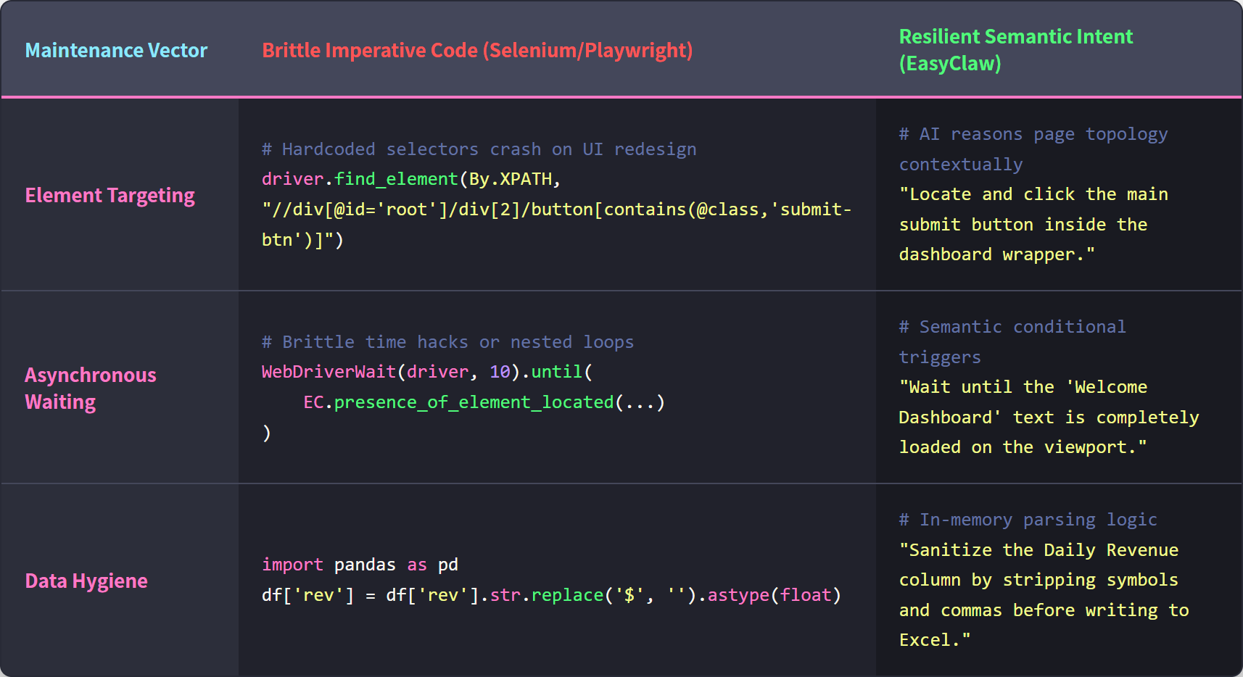Click the XPath string starting "//div[@id='root']"

[x=556, y=225]
